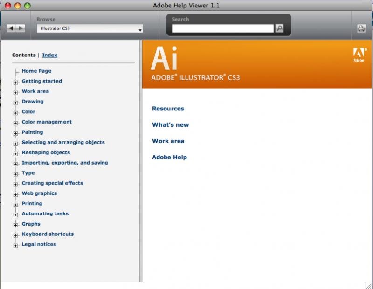Open the Type contents entry
This screenshot has width=373, height=289.
click(28, 173)
